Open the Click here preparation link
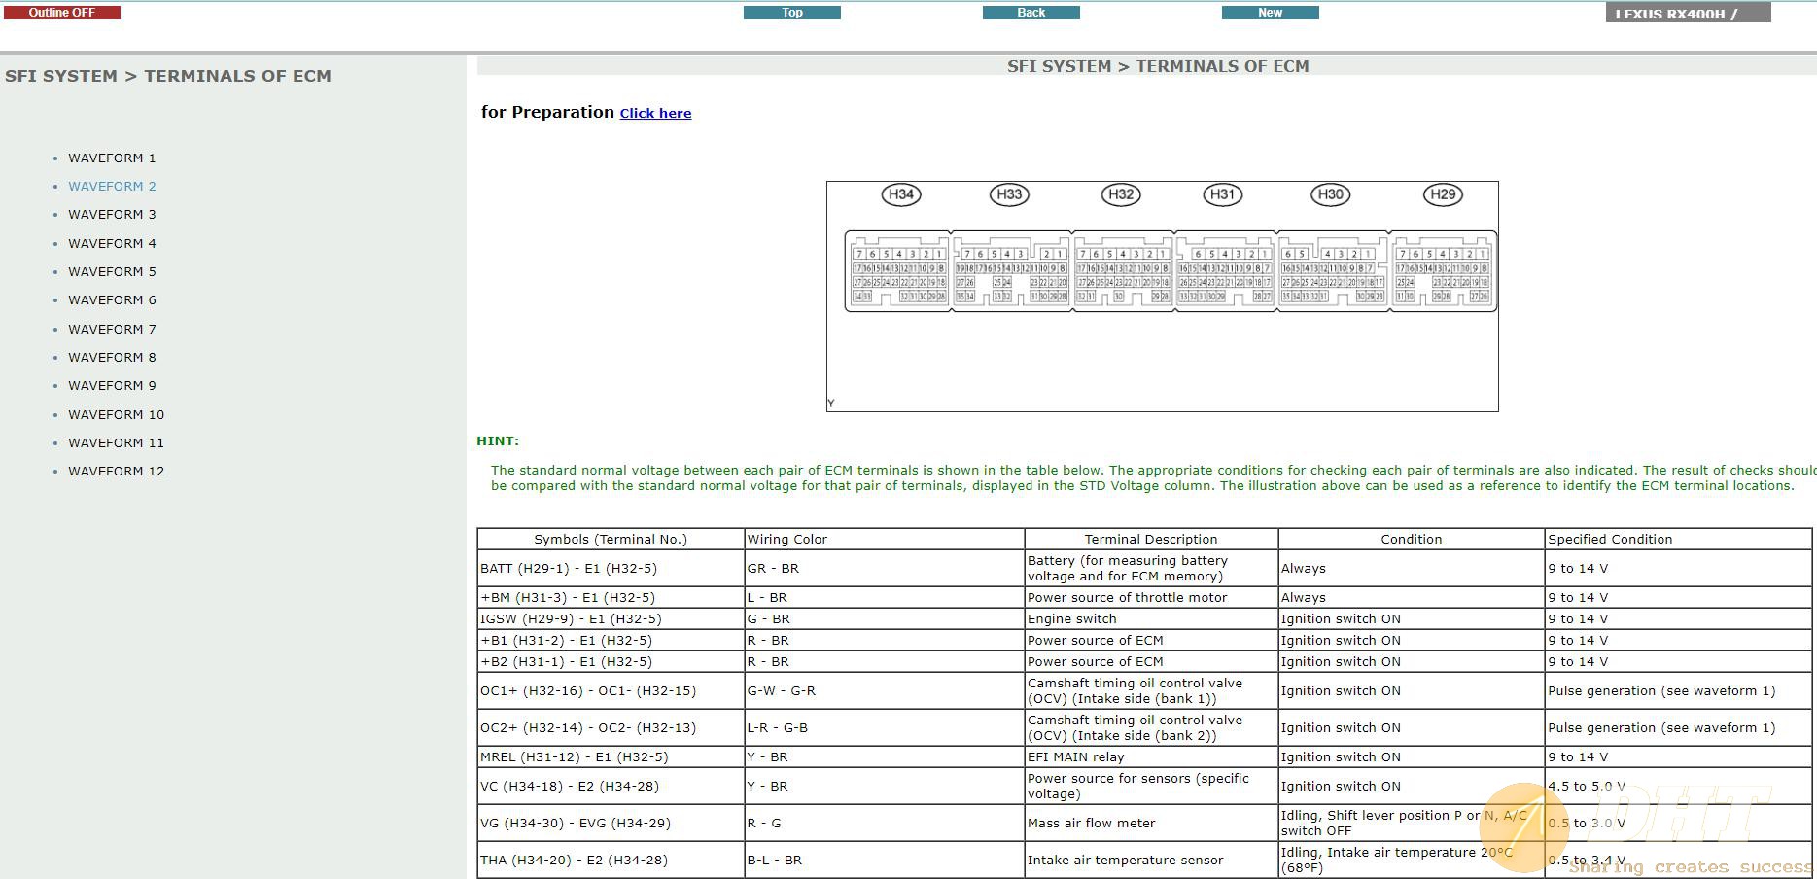The height and width of the screenshot is (879, 1817). click(655, 113)
